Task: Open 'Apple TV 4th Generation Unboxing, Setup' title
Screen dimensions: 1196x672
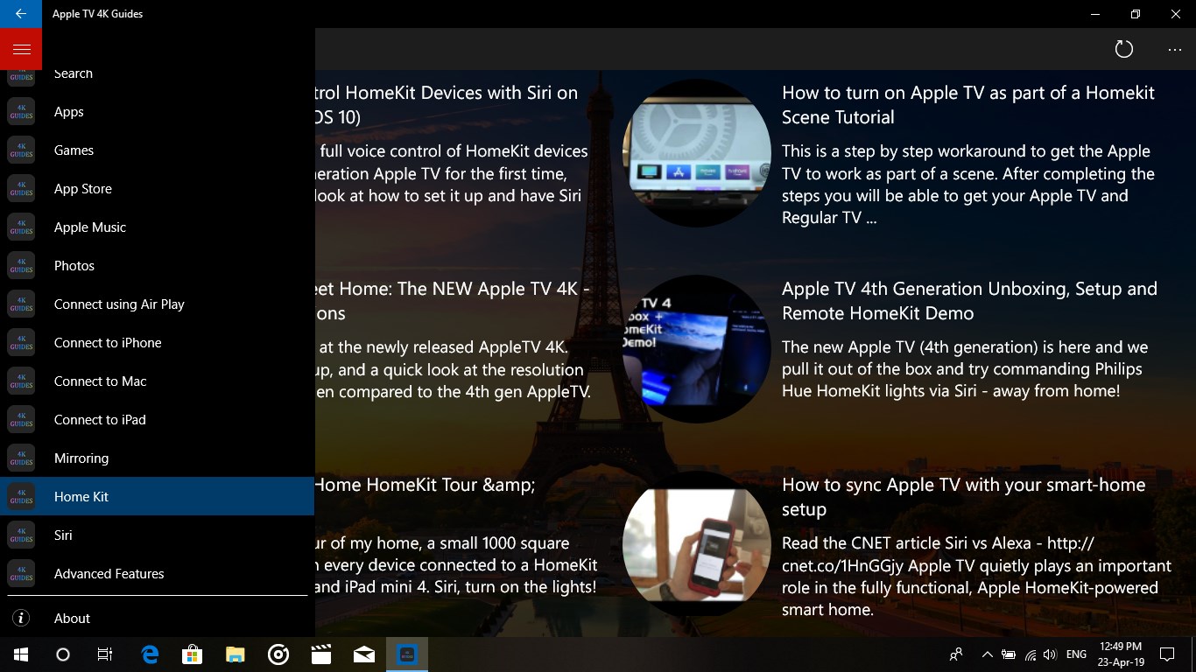Action: 969,301
